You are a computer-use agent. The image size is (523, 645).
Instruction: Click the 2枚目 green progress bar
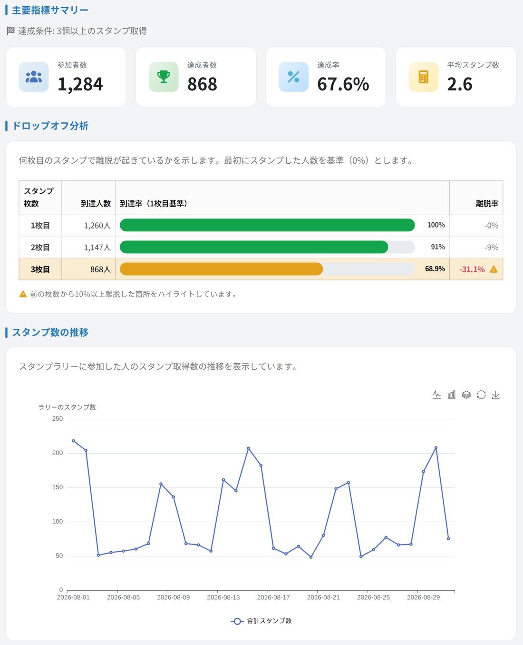click(254, 247)
